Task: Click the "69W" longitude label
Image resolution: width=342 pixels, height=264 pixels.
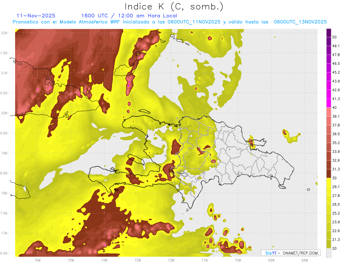Action: [x=271, y=260]
